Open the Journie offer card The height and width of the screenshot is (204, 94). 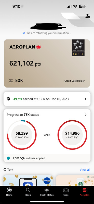(x=28, y=180)
